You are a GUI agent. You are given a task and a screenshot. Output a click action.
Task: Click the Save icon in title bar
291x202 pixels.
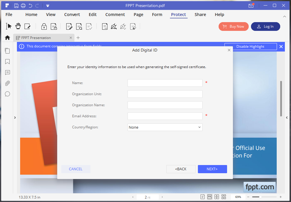point(16,6)
